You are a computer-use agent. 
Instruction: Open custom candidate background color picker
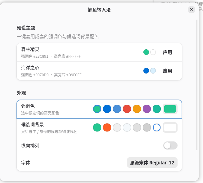click(x=170, y=127)
